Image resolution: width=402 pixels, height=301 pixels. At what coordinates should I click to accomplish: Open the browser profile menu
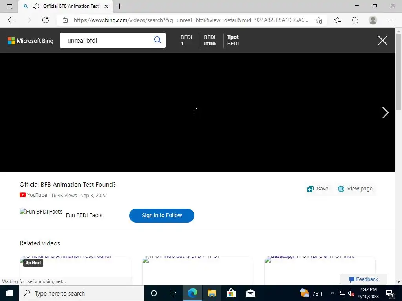pyautogui.click(x=373, y=20)
